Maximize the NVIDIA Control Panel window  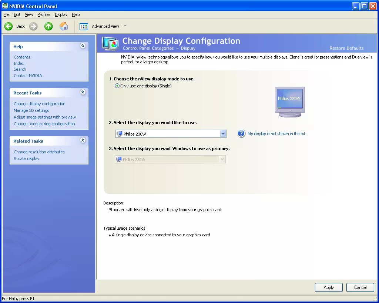coord(364,6)
